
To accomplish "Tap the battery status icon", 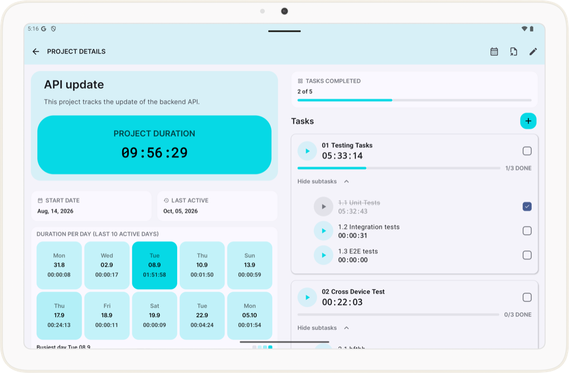I will pyautogui.click(x=532, y=29).
